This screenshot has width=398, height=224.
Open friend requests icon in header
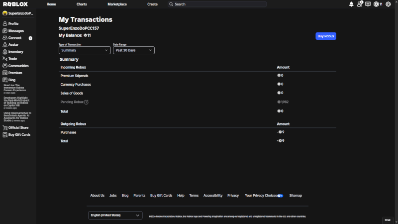tap(360, 4)
